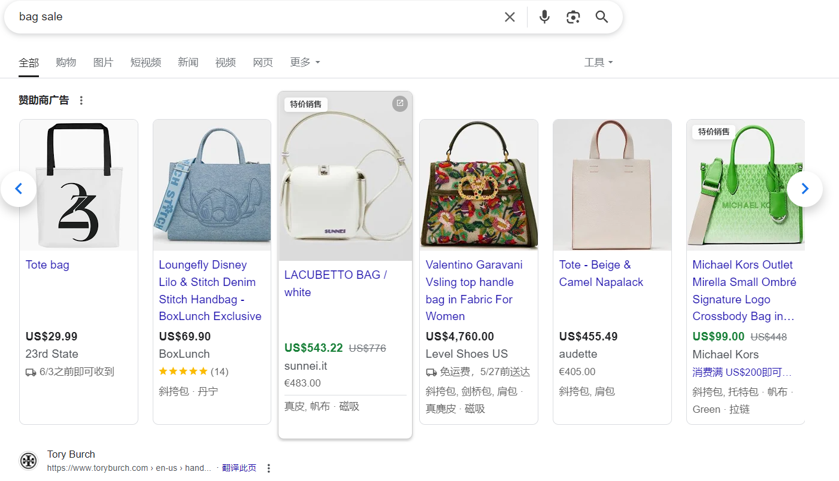Click the audette seller name
This screenshot has height=481, width=839.
pyautogui.click(x=578, y=354)
